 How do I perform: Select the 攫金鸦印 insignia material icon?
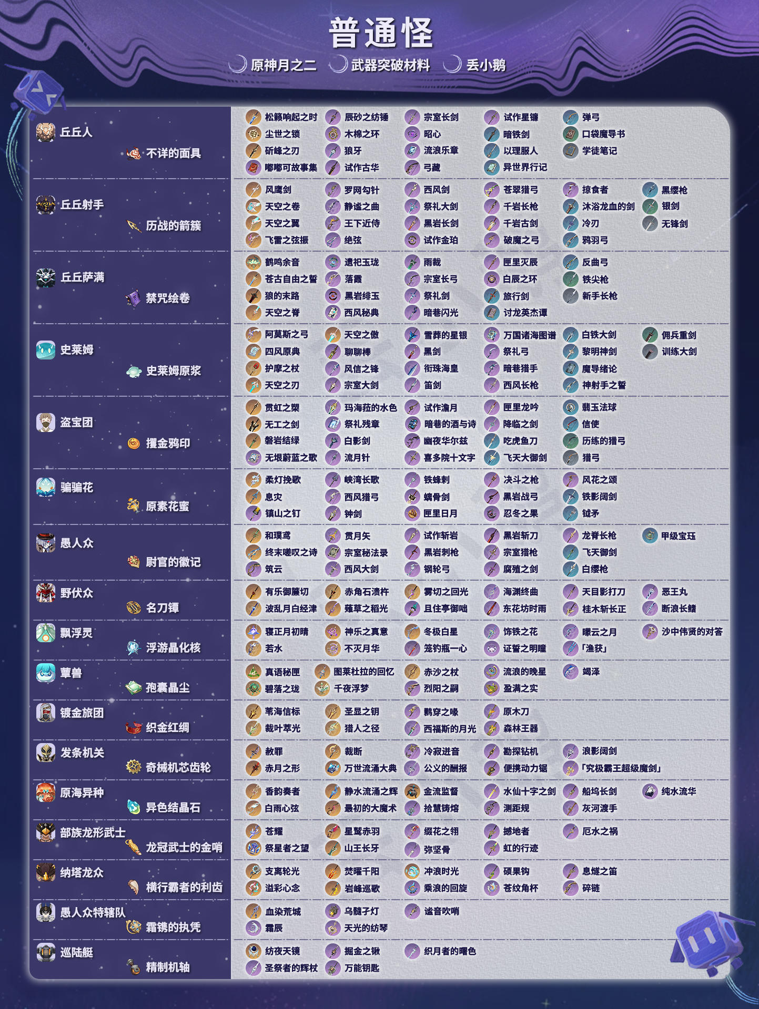[134, 444]
